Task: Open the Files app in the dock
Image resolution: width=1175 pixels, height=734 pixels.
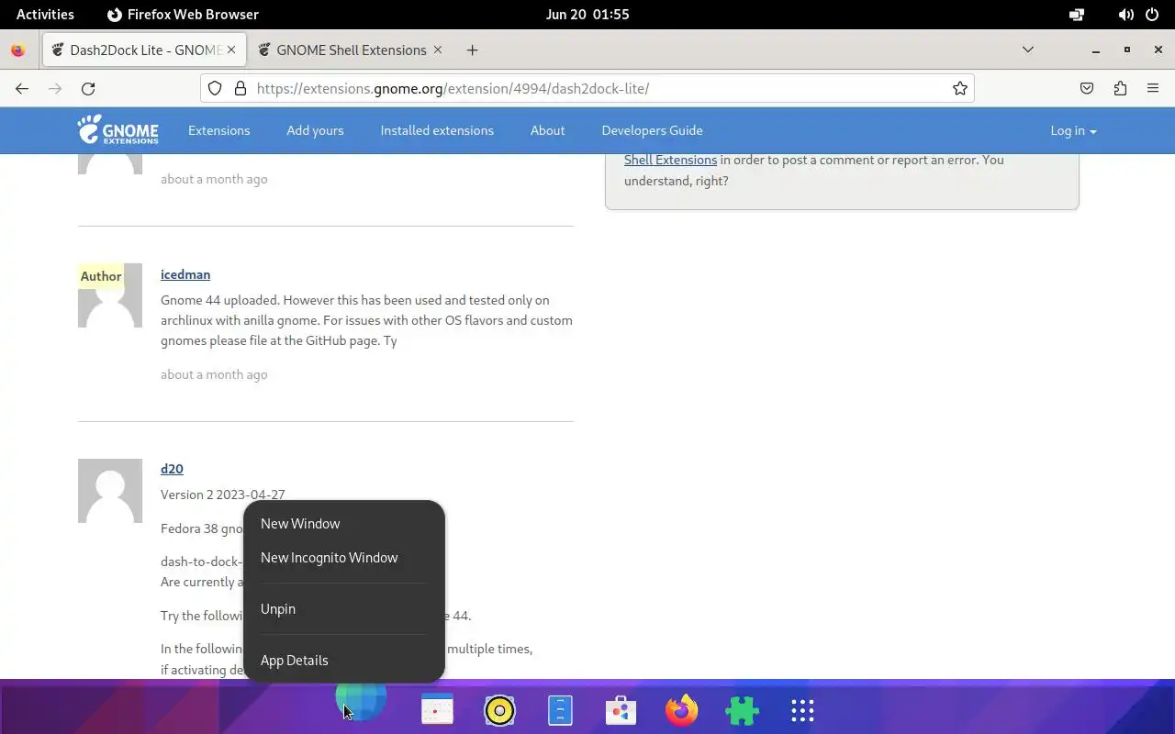Action: coord(560,710)
